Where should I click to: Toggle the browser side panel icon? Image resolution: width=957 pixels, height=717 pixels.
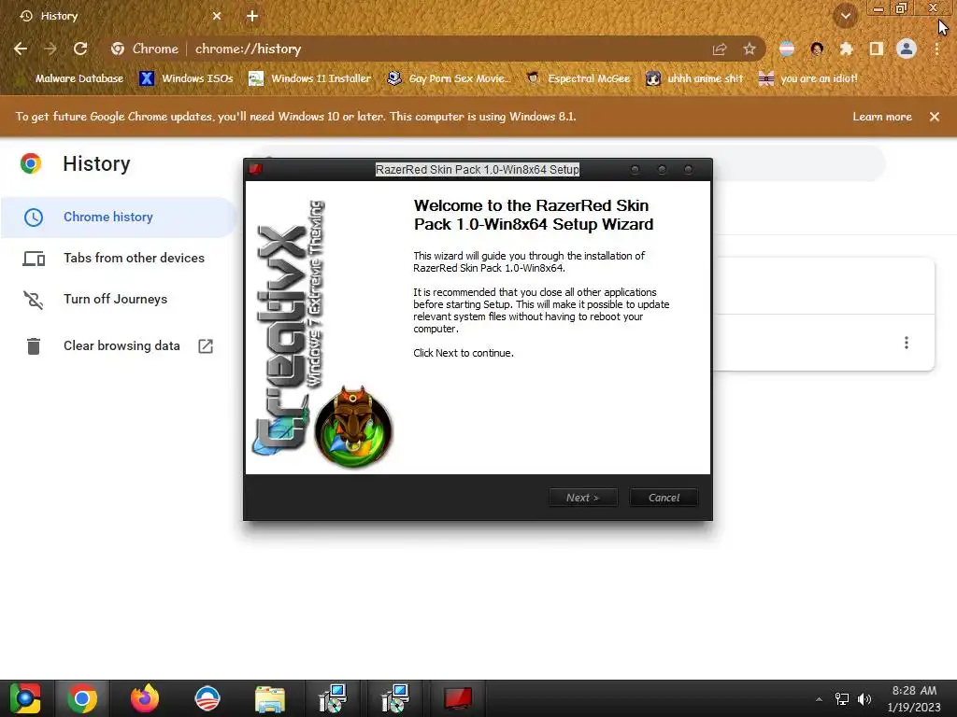pyautogui.click(x=877, y=49)
